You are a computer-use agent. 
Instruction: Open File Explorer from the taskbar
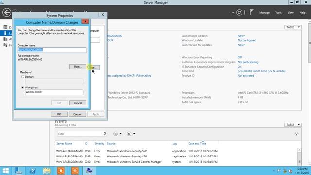[x=47, y=171]
